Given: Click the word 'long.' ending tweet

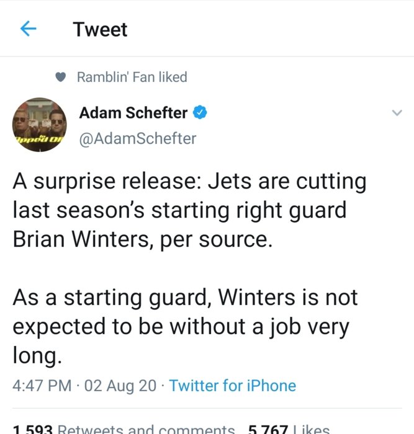Looking at the screenshot, I should 37,355.
